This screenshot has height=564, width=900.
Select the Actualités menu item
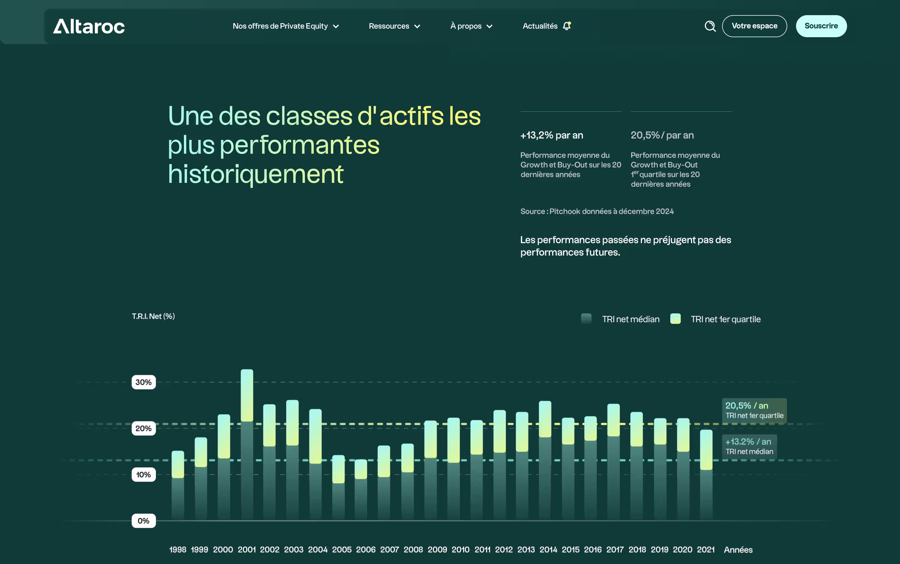(x=540, y=26)
